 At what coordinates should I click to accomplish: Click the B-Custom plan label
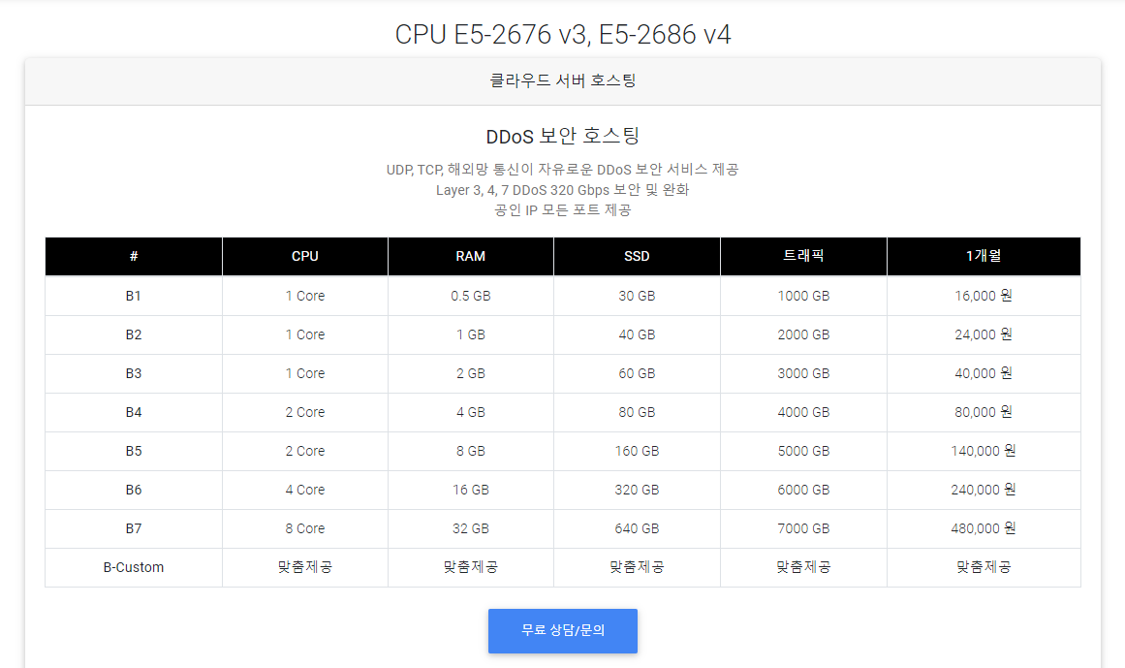point(134,567)
